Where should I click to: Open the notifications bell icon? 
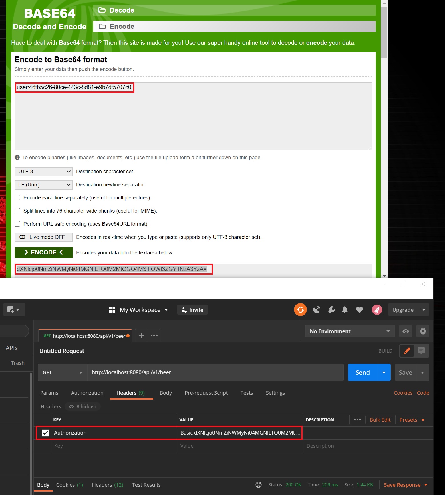[345, 310]
